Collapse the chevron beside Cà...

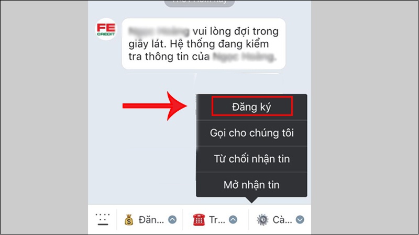(x=300, y=220)
